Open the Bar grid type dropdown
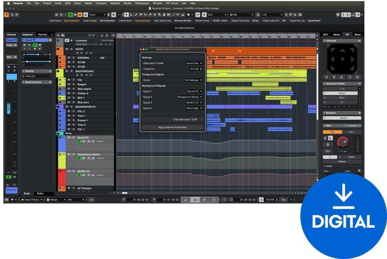Screen dimensions: 387x259 [241, 15]
